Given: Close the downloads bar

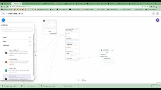Looking at the screenshot, I should click(x=159, y=86).
